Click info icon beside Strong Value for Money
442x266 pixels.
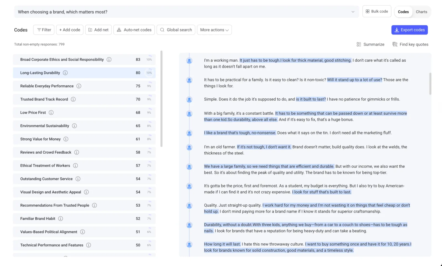[66, 139]
